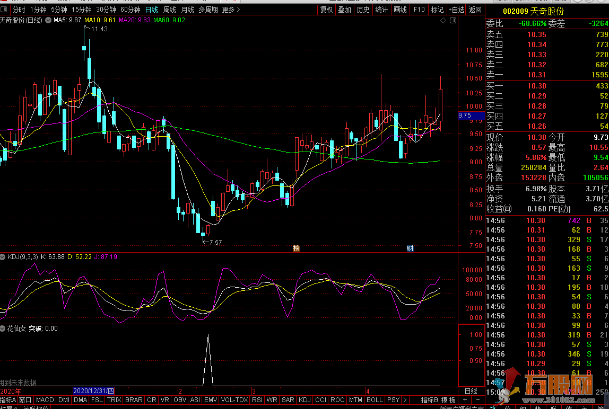This screenshot has width=609, height=409.
Task: Switch indicator to CCI
Action: tap(321, 399)
